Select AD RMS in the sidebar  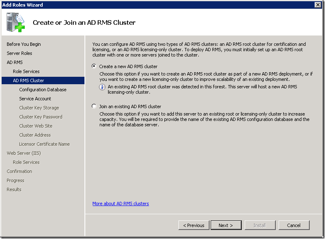click(x=14, y=62)
